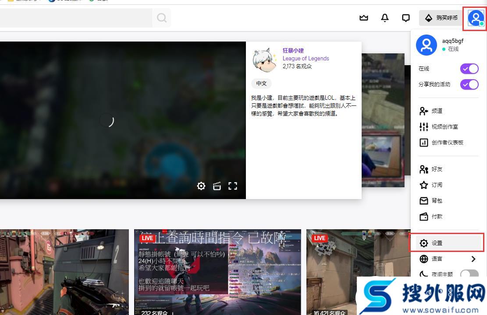This screenshot has width=487, height=315.
Task: Toggle off the 在线 online status switch
Action: click(x=469, y=69)
